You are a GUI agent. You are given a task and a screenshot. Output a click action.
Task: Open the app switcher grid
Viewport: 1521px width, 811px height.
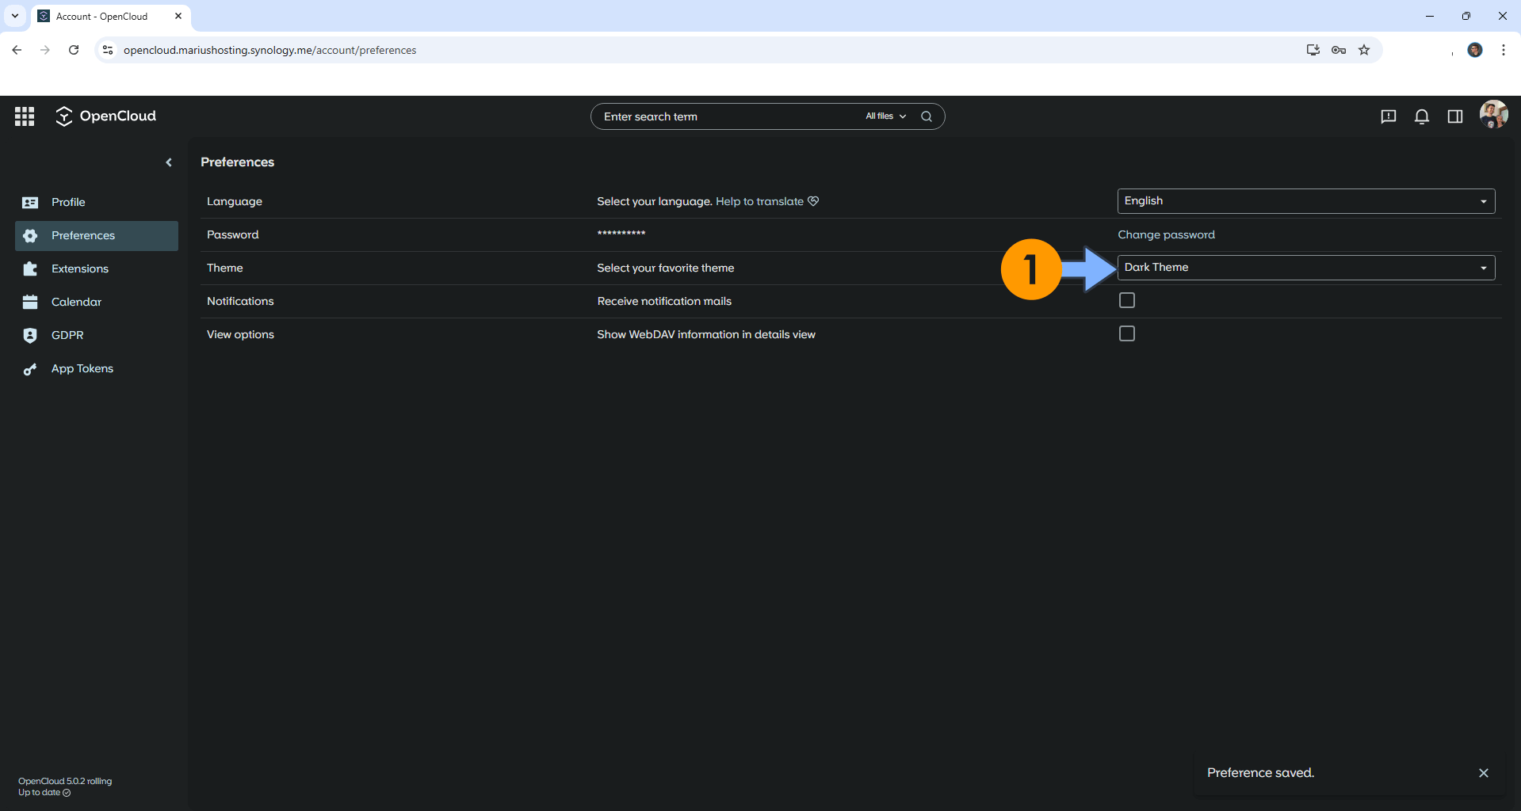[25, 116]
